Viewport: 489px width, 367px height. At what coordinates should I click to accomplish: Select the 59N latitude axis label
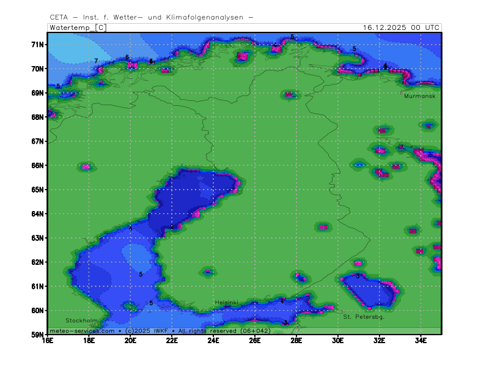(x=38, y=335)
